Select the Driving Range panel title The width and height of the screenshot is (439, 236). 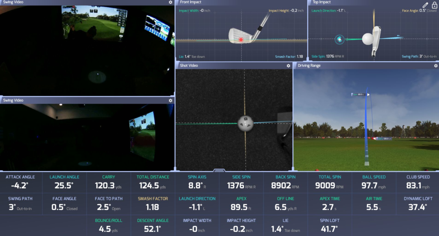pyautogui.click(x=309, y=66)
